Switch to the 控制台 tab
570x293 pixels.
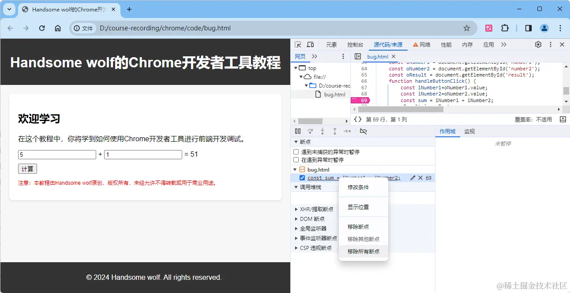(355, 44)
